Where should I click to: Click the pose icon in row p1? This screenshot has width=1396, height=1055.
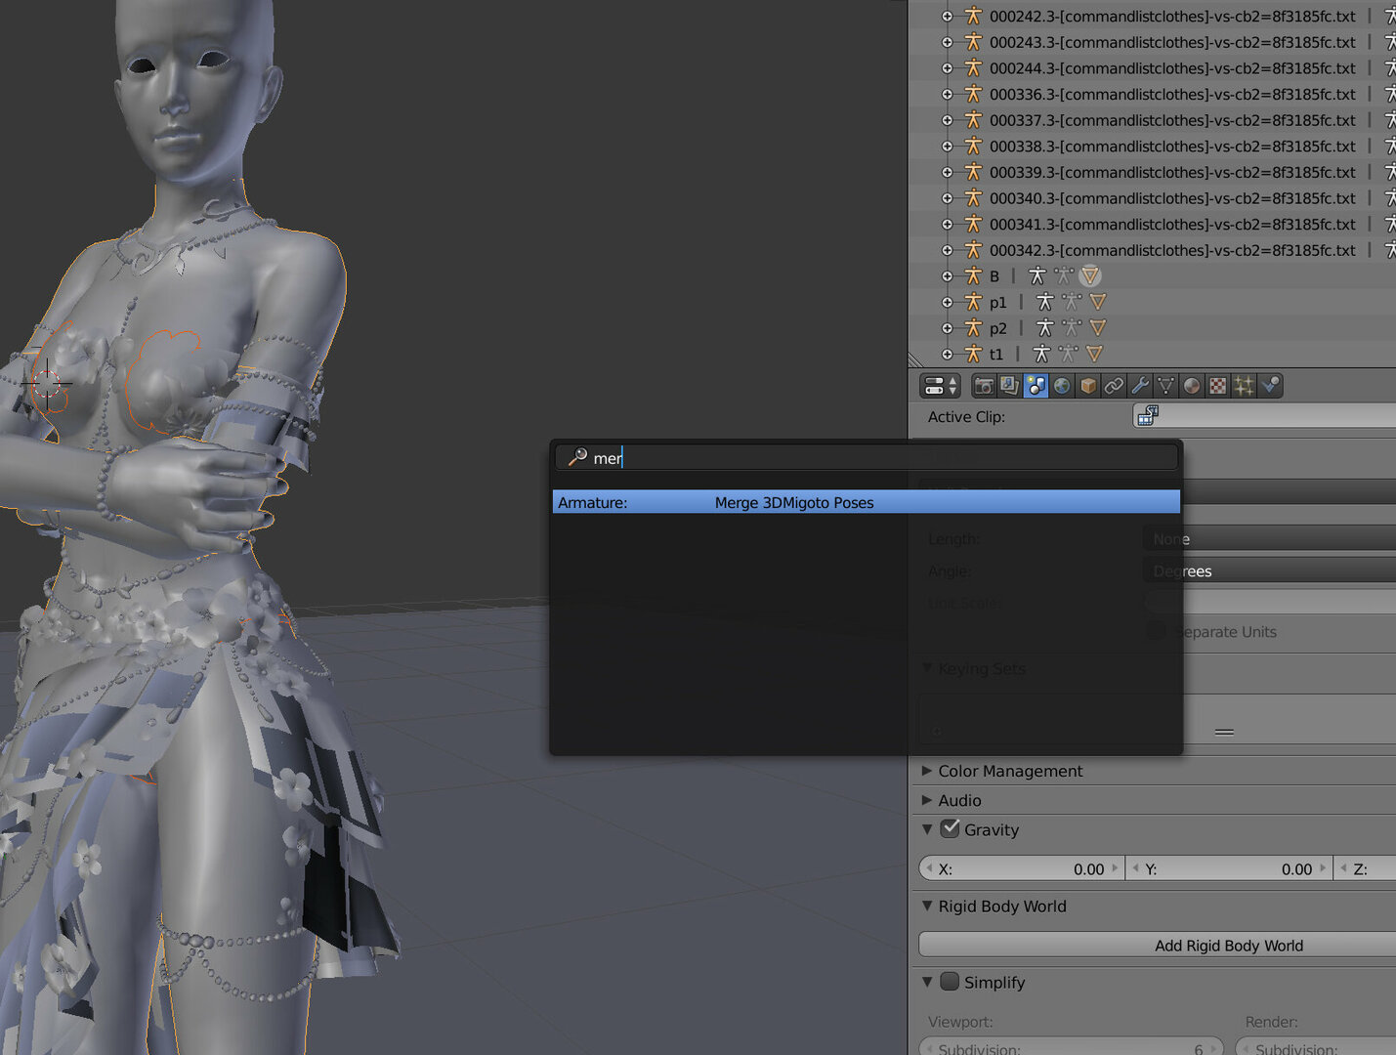1071,302
